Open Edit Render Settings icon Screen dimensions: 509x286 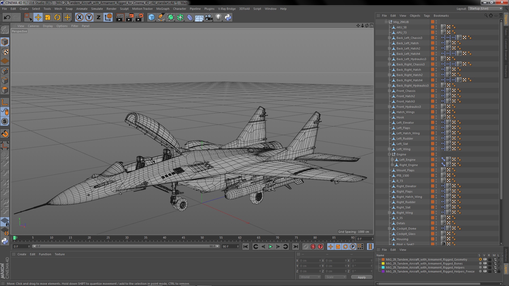pyautogui.click(x=139, y=17)
